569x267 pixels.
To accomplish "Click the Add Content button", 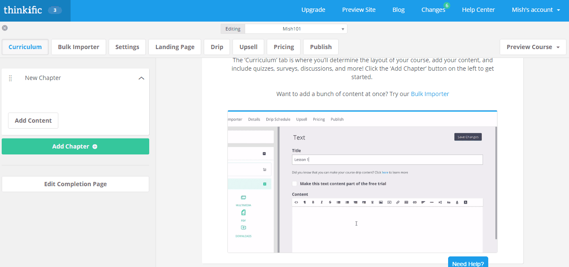I will click(33, 121).
